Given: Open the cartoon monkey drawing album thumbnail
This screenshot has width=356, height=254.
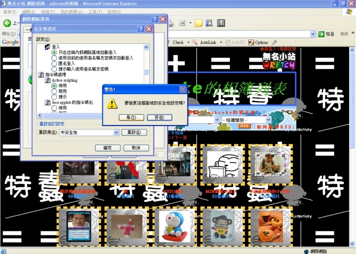Looking at the screenshot, I should tap(222, 227).
